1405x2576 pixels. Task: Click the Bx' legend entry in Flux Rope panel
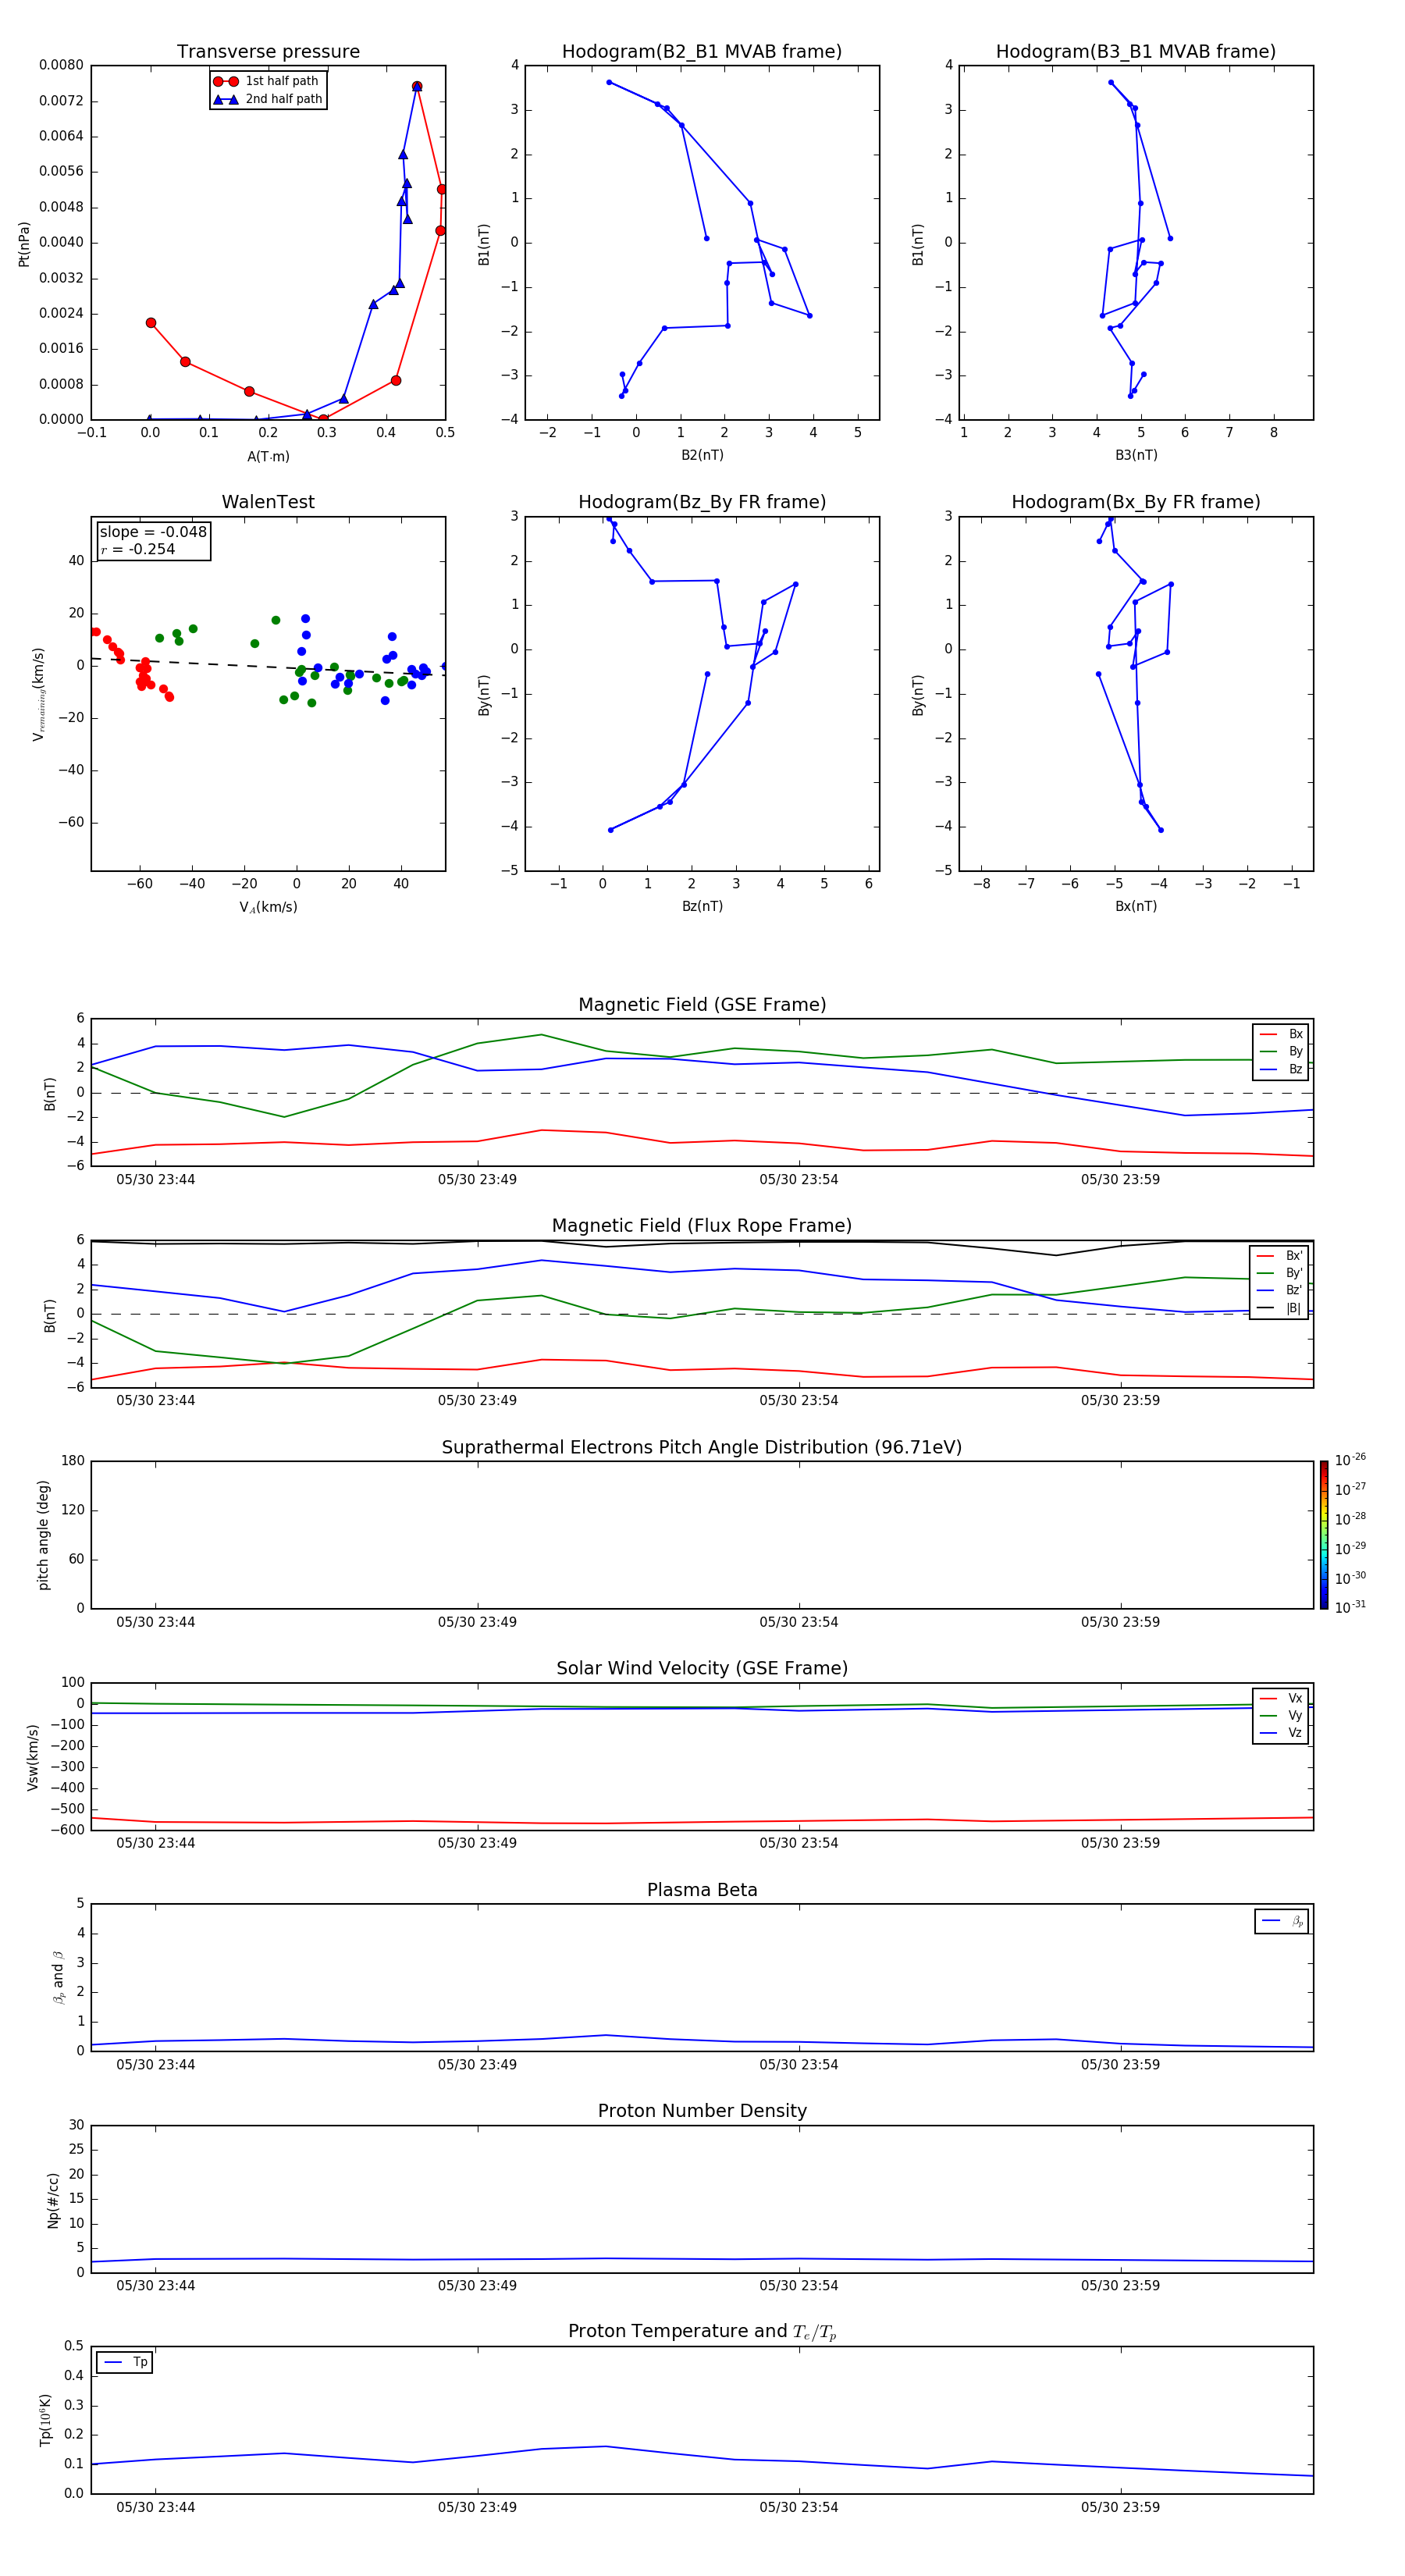(x=1279, y=1256)
